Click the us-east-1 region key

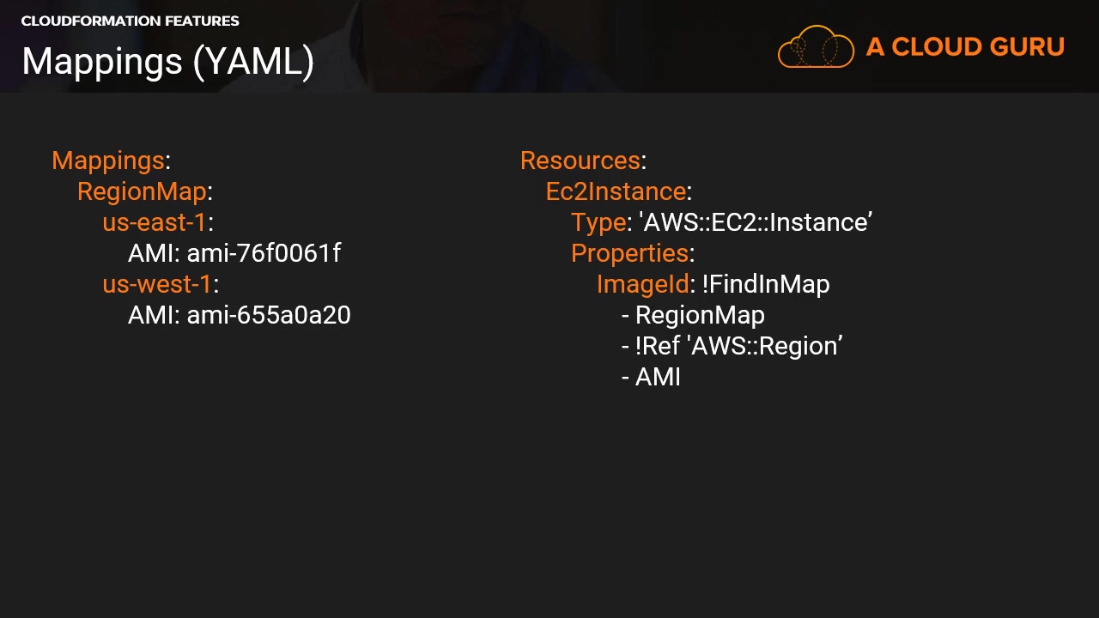(x=155, y=222)
